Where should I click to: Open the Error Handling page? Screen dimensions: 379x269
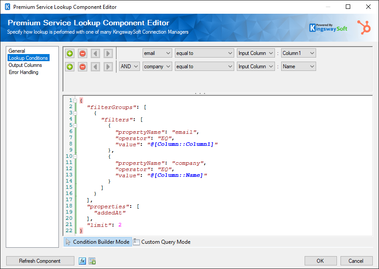[23, 72]
